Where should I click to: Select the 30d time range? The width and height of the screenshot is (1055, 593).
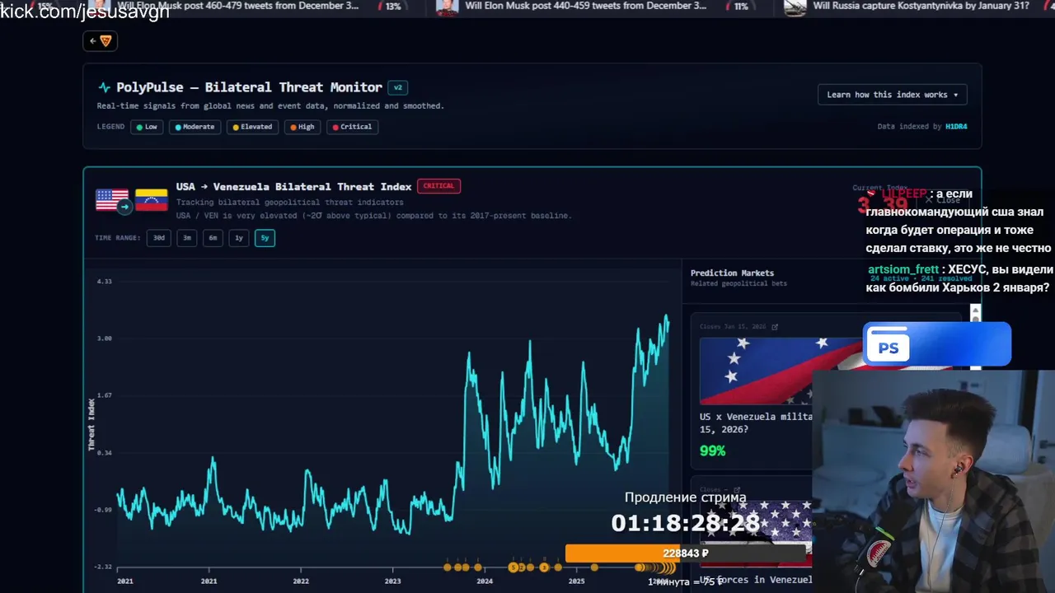pos(158,238)
